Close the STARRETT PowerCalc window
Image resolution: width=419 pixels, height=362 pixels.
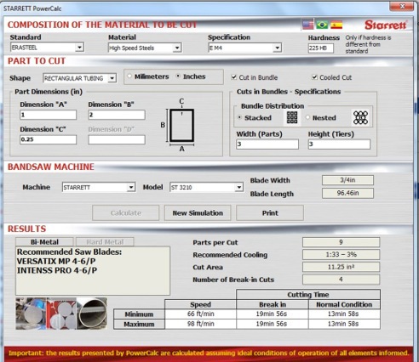[402, 7]
